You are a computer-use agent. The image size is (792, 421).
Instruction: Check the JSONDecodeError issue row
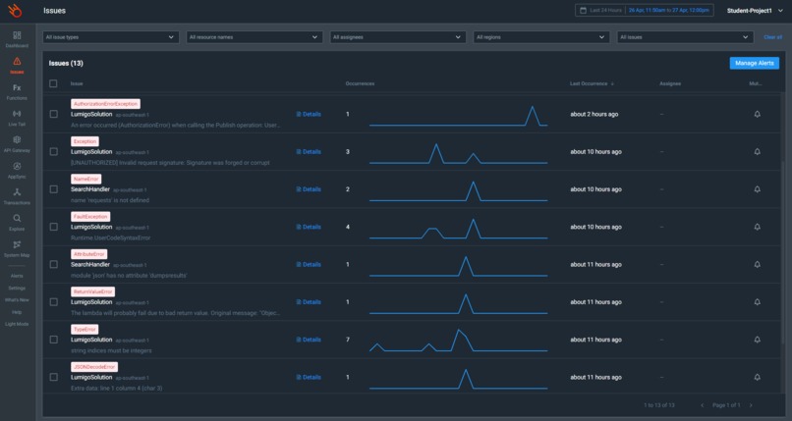click(x=53, y=377)
